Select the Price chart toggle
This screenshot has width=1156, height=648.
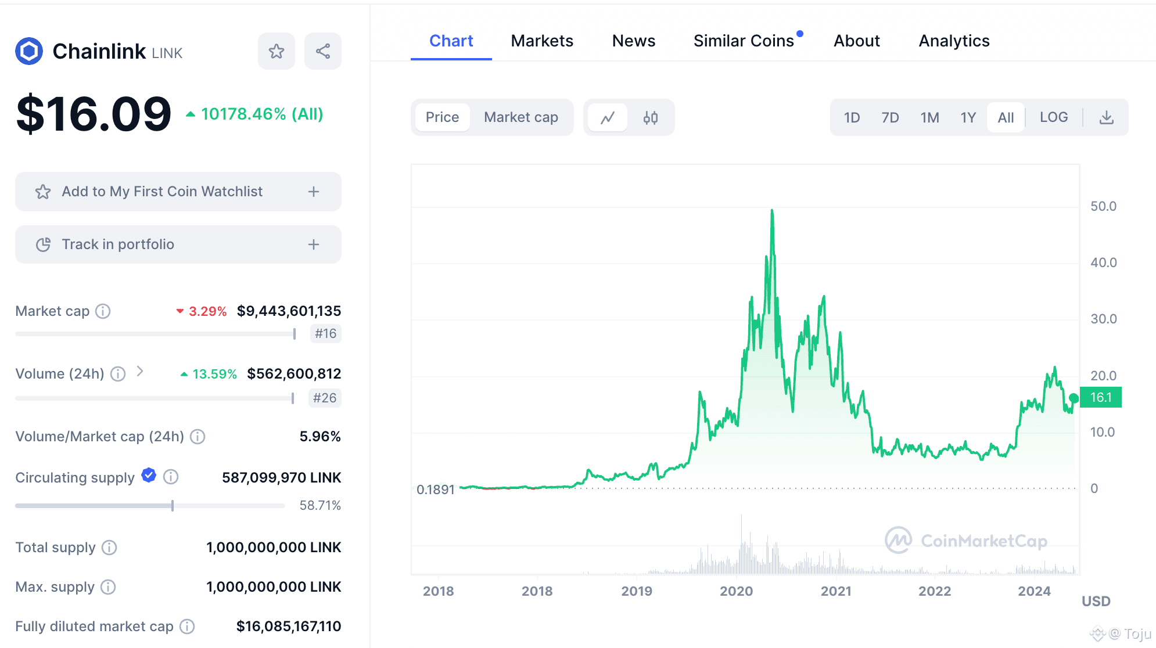click(x=442, y=117)
